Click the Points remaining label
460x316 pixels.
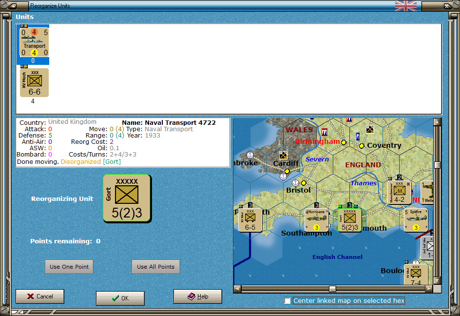[x=61, y=241]
